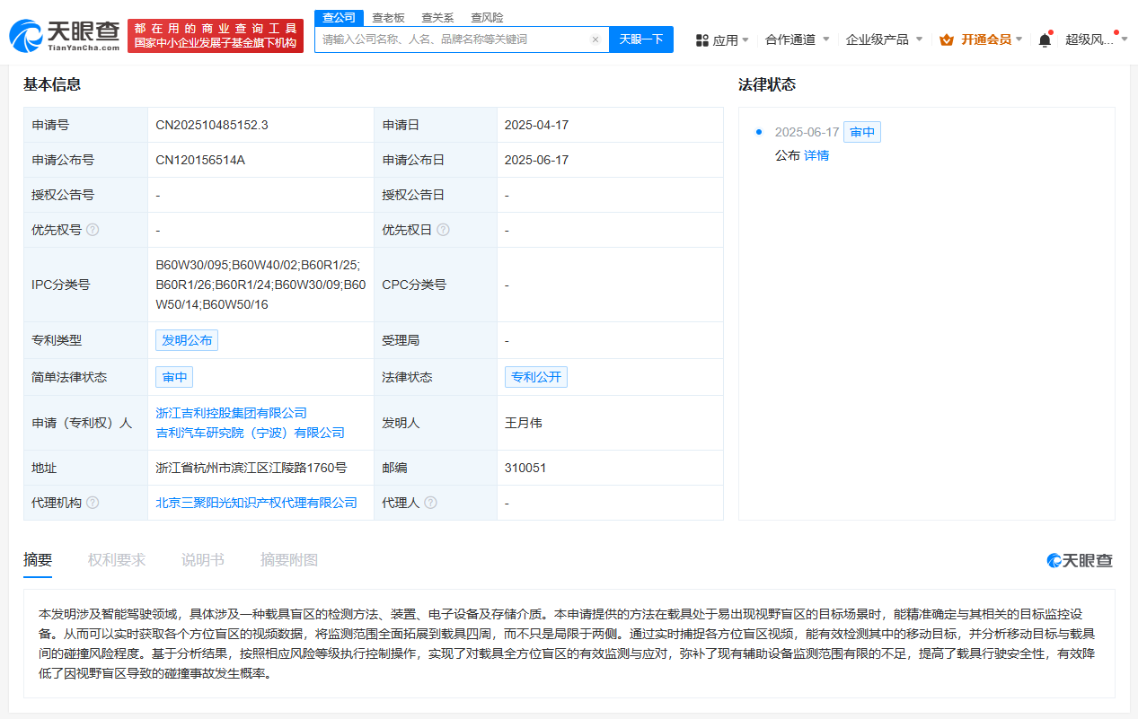Open 北京三聚阳光知识产权代理有限公司 agency link
This screenshot has width=1138, height=719.
pos(257,503)
